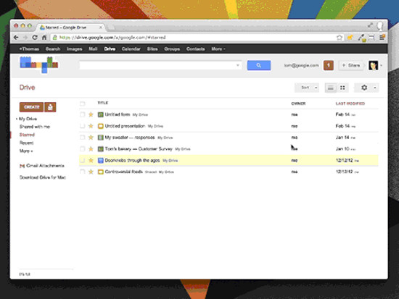
Task: Click the Groups link in top bar
Action: point(172,49)
